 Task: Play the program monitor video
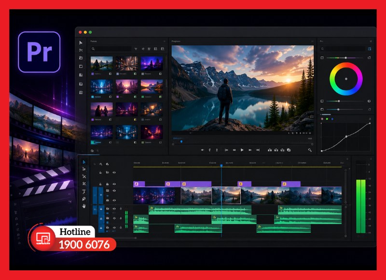pos(242,150)
